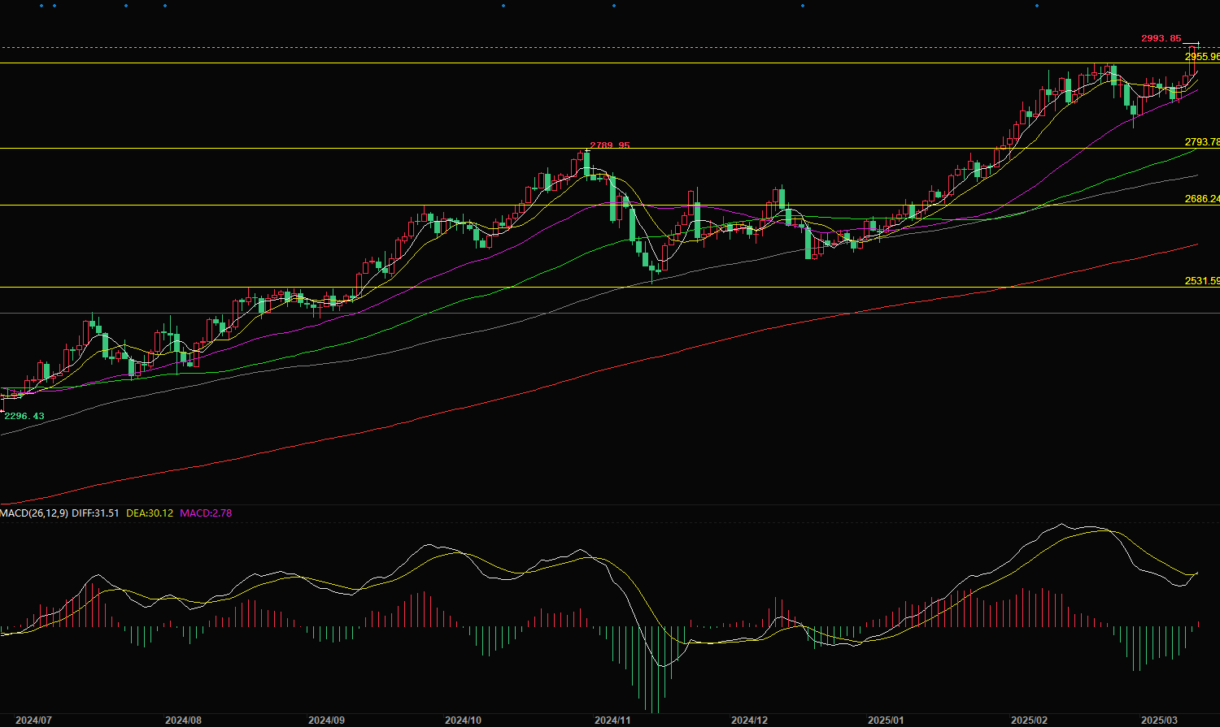This screenshot has width=1220, height=727.
Task: Click the 2793.78 price level label
Action: (1202, 142)
